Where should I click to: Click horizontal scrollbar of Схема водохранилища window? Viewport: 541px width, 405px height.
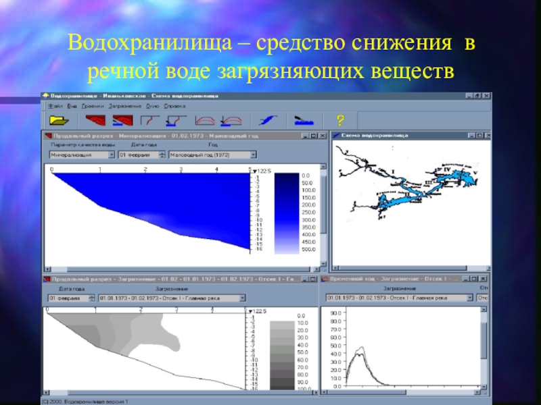[411, 268]
